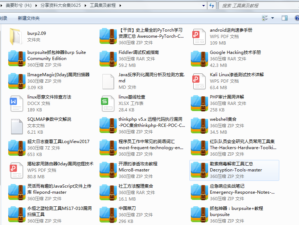Expand the breadcrumb chevron after 工具集及教程
299x225 pixels.
(x=120, y=6)
